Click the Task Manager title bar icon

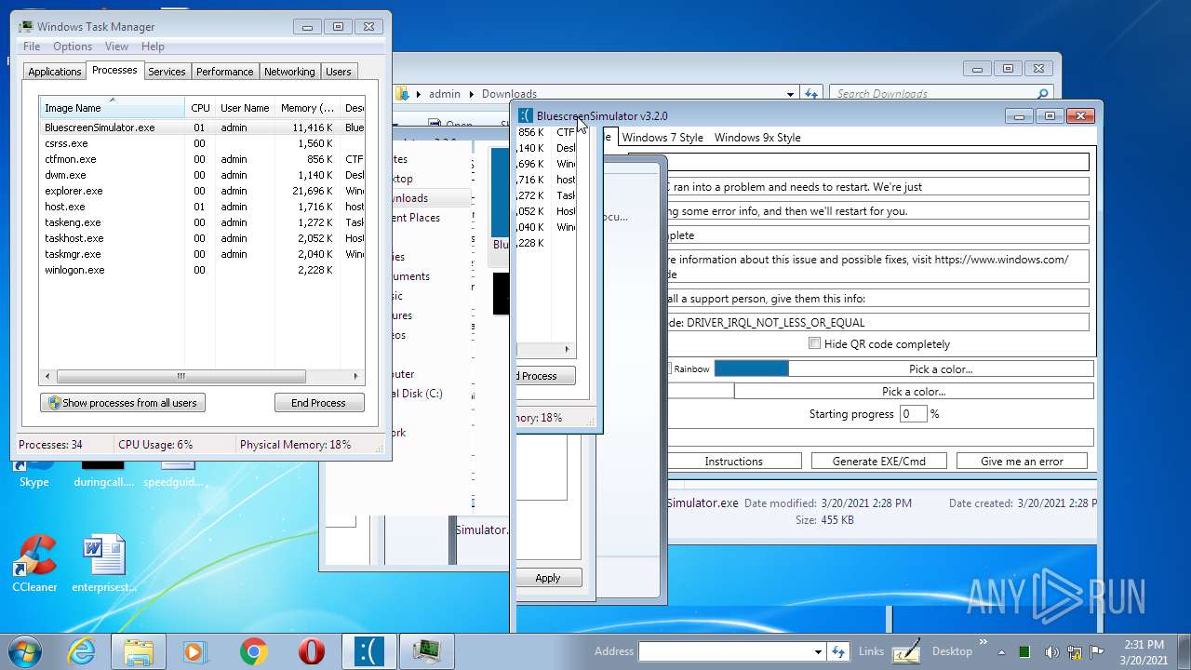26,26
